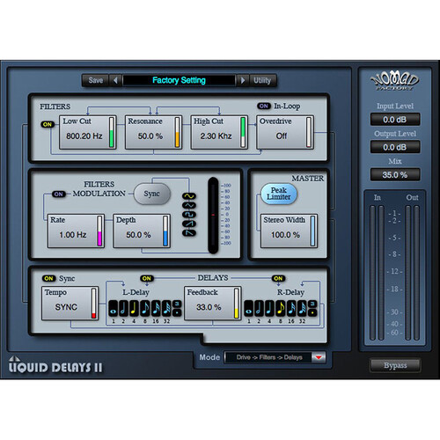The image size is (440, 440).
Task: Click the Stereo Width 100.0 % value
Action: pyautogui.click(x=285, y=235)
